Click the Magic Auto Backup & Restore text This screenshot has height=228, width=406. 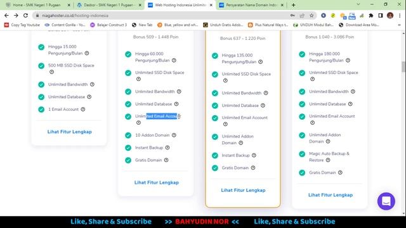[x=329, y=156]
